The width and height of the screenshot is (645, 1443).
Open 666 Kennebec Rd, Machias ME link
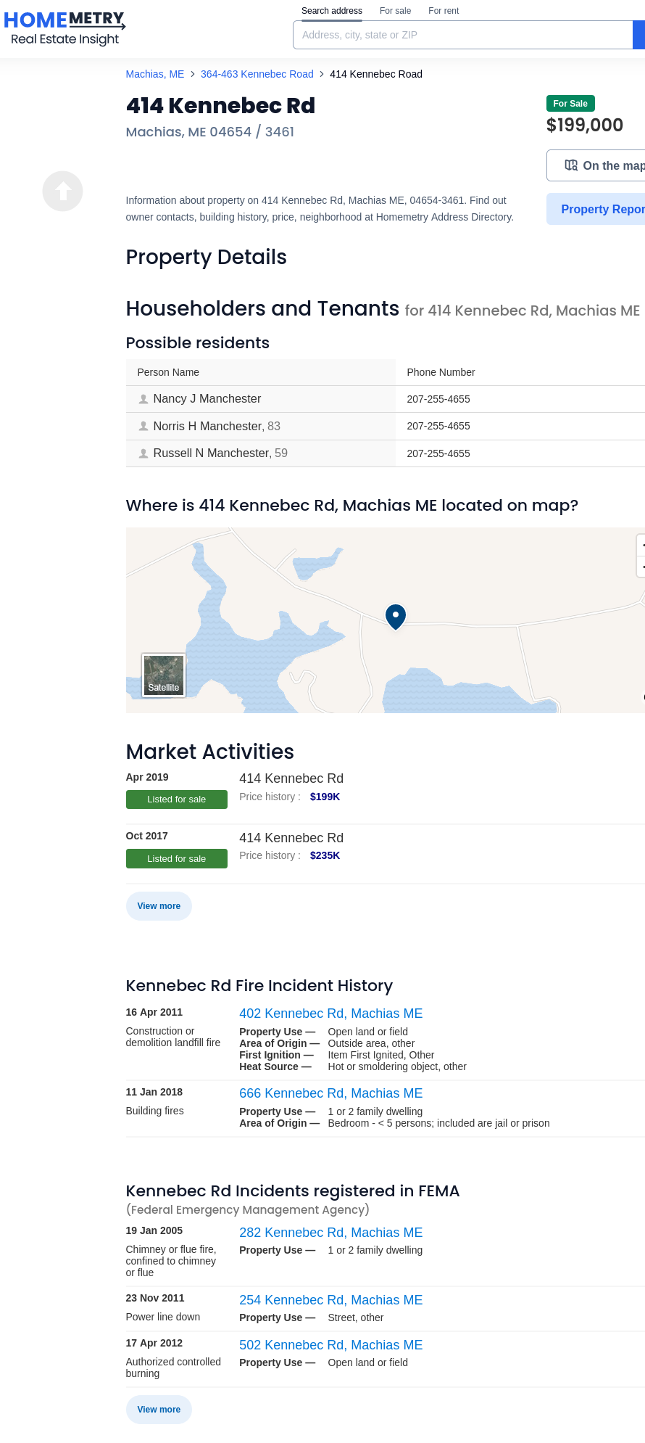pos(331,1093)
